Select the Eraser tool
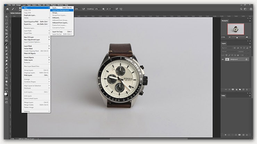The image size is (257, 144). [7, 54]
